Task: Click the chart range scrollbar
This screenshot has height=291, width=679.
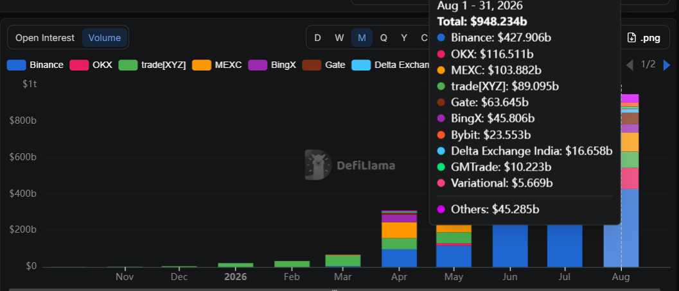Action: (334, 290)
